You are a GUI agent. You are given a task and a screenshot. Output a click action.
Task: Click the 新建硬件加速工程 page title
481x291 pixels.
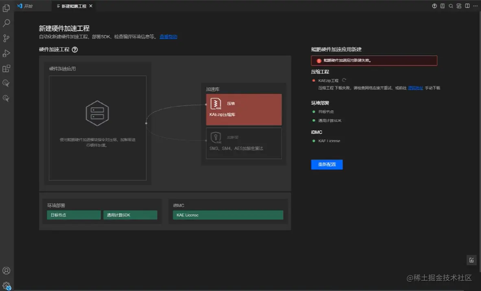coord(64,28)
